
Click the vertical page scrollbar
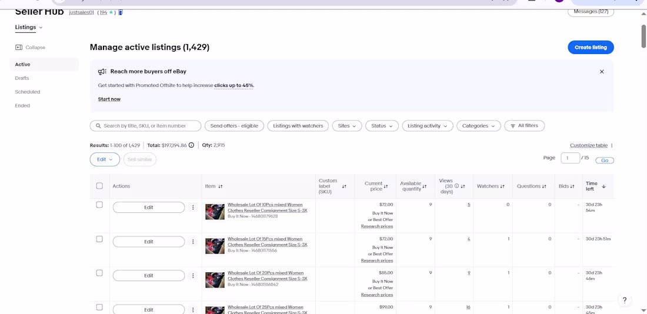click(x=643, y=36)
